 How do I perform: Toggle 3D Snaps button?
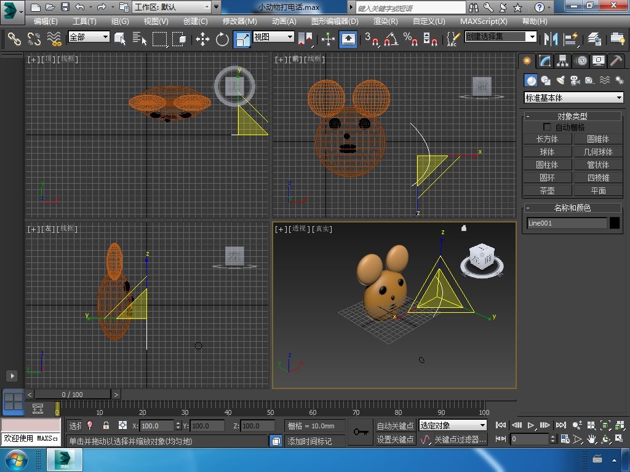pyautogui.click(x=372, y=39)
